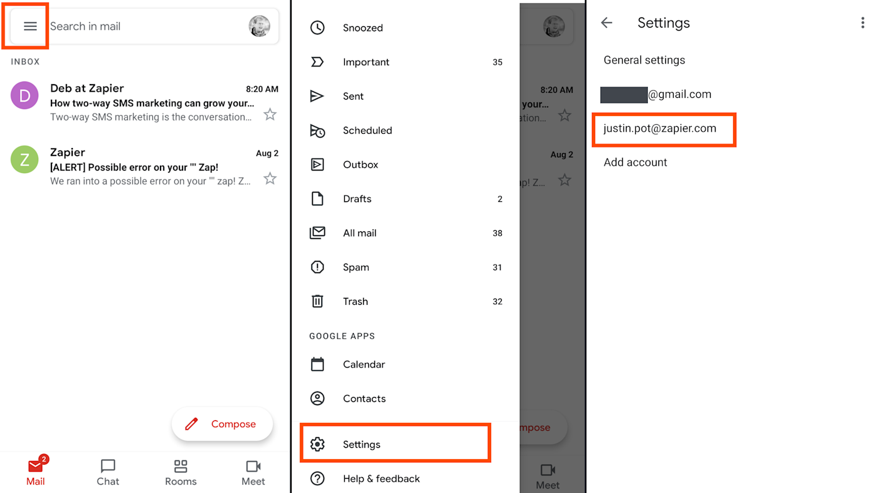Viewport: 878px width, 493px height.
Task: Open email 'How two-way SMS marketing can grow your...'
Action: 144,102
